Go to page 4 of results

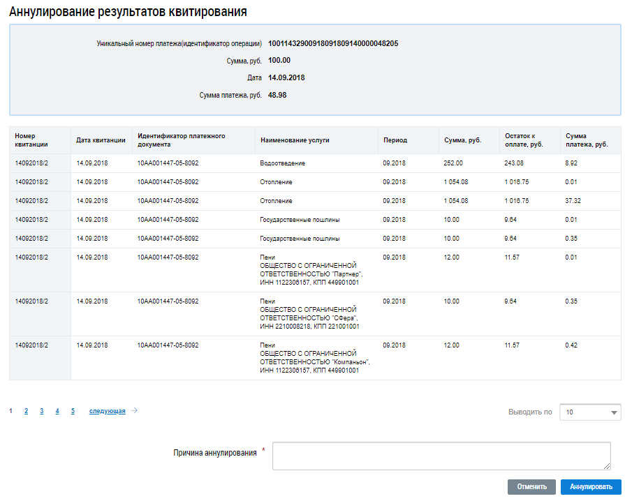click(57, 411)
